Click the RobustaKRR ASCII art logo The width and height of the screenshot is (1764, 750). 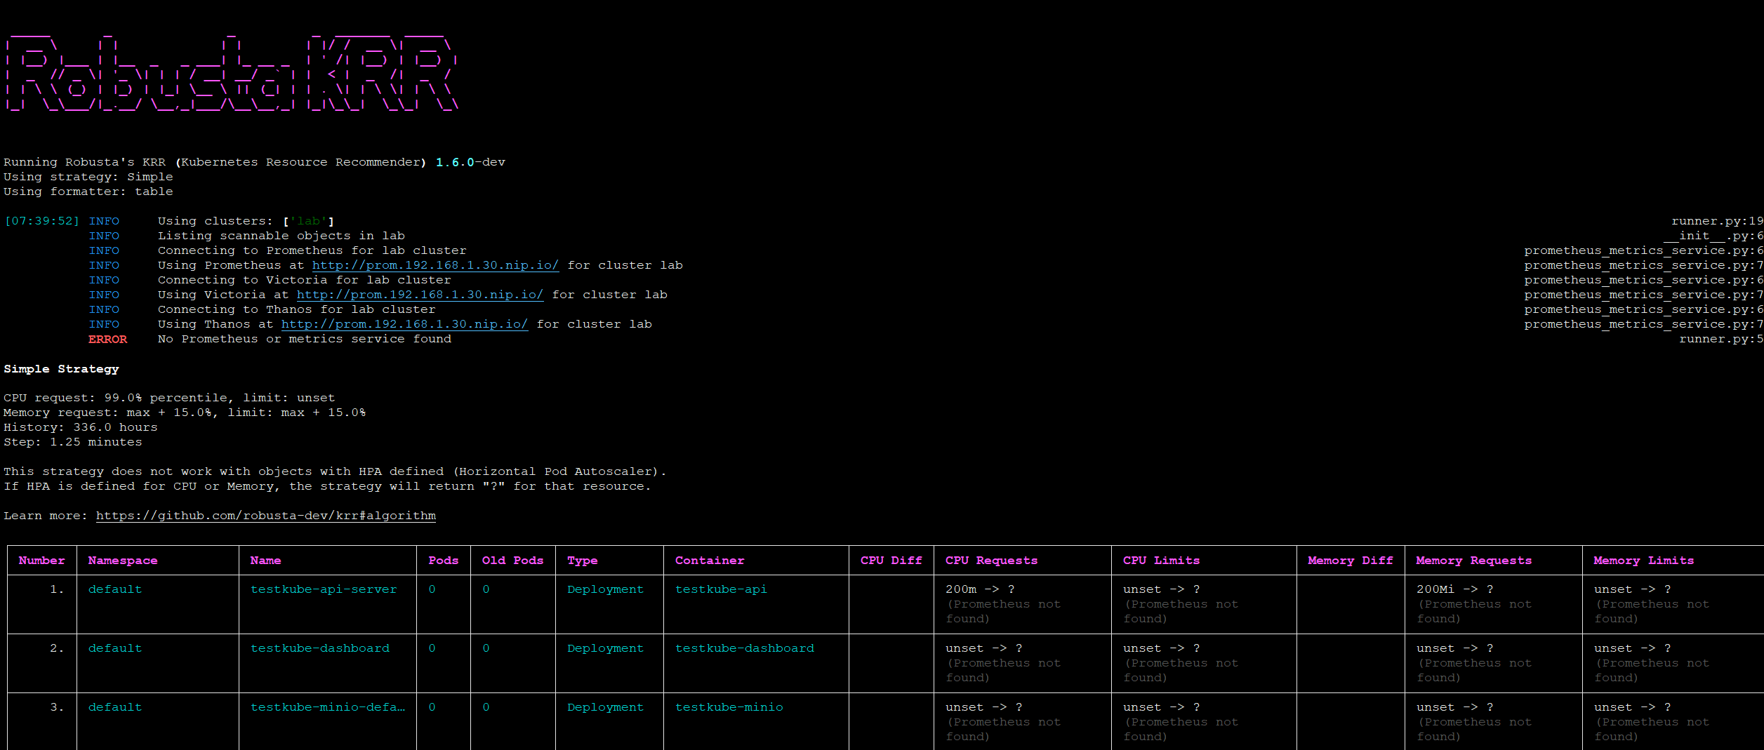coord(232,74)
